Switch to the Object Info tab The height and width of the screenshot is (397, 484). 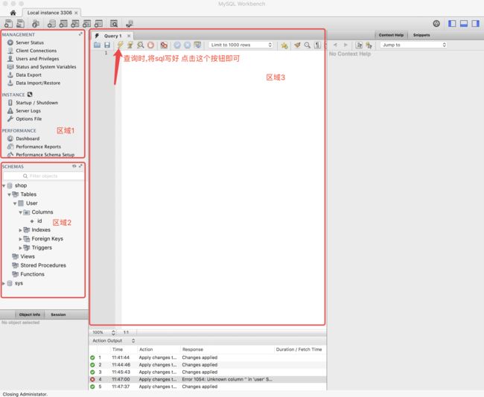click(30, 314)
